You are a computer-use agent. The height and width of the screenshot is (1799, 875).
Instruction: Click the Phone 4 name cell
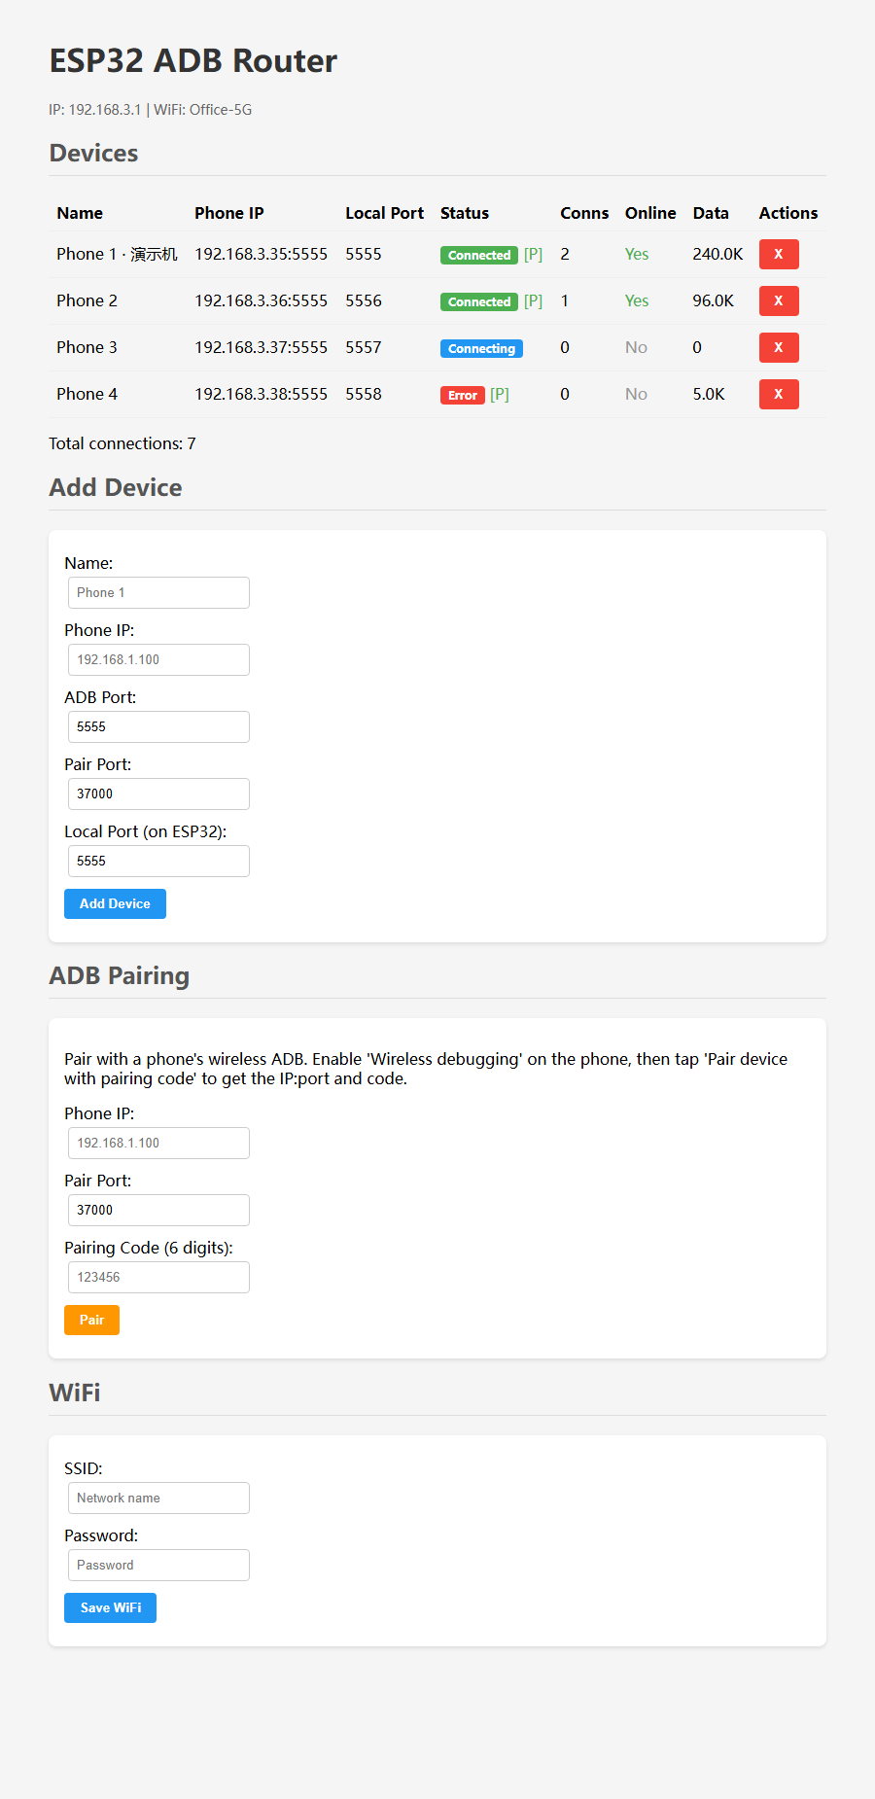click(x=87, y=394)
